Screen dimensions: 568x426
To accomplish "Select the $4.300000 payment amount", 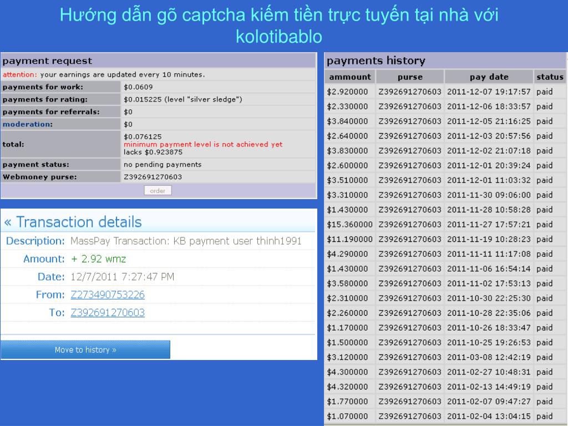I will pos(347,372).
